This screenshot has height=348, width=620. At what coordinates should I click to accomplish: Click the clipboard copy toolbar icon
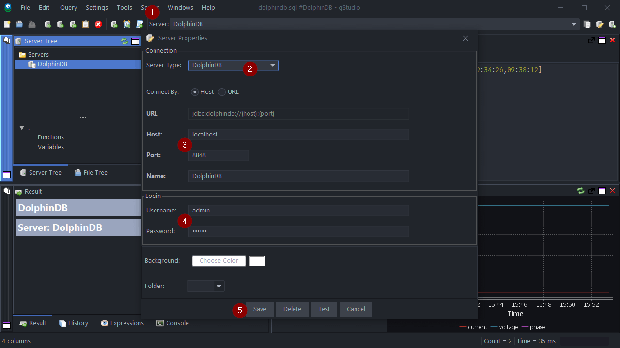pyautogui.click(x=86, y=24)
